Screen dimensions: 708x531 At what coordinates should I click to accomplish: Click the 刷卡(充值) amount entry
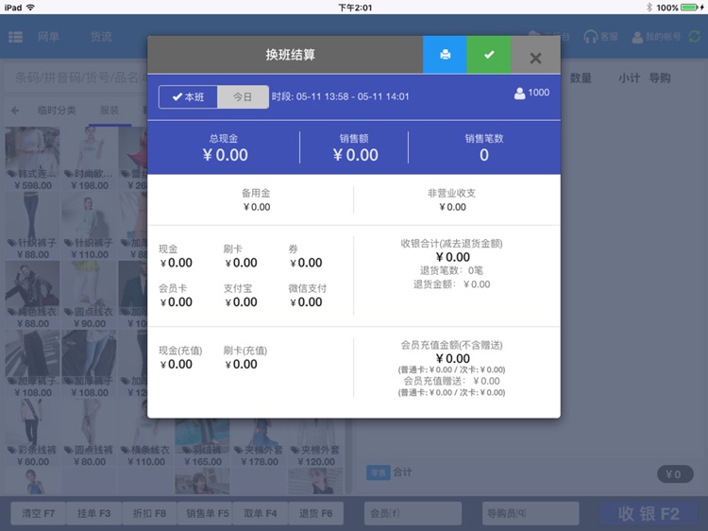click(x=245, y=358)
